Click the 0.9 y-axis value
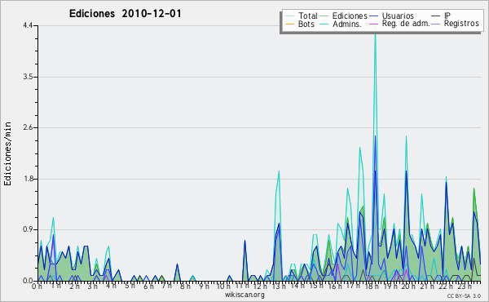 28,229
